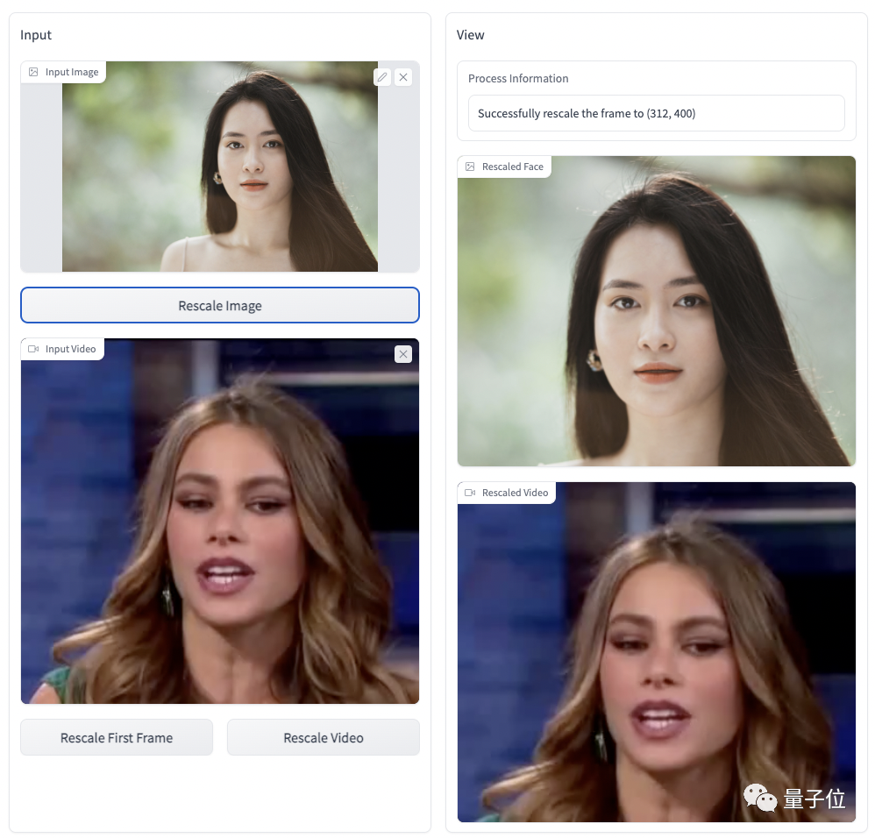Click the Rescaled Video output preview
Viewport: 875px width, 838px height.
(x=656, y=652)
